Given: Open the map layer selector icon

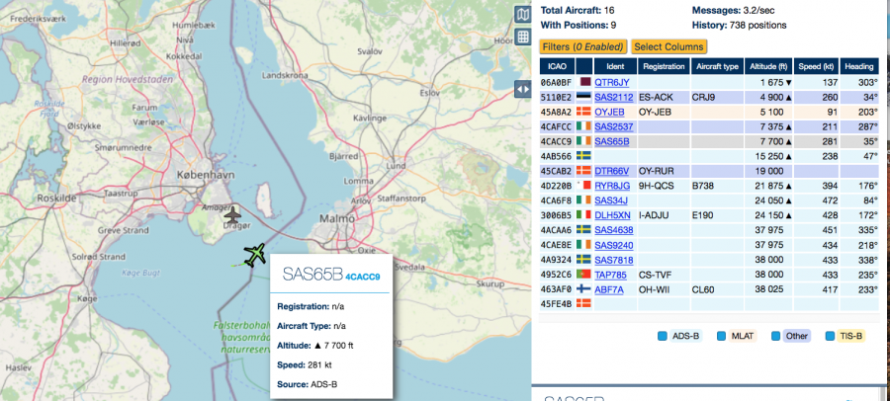Looking at the screenshot, I should (523, 14).
